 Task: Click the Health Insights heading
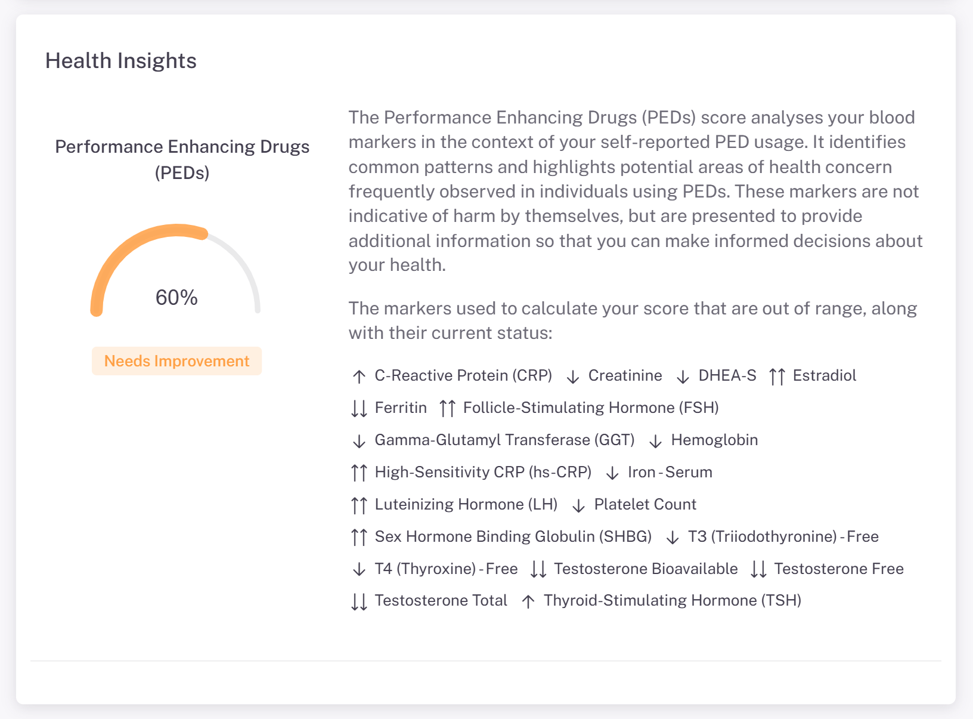[121, 61]
